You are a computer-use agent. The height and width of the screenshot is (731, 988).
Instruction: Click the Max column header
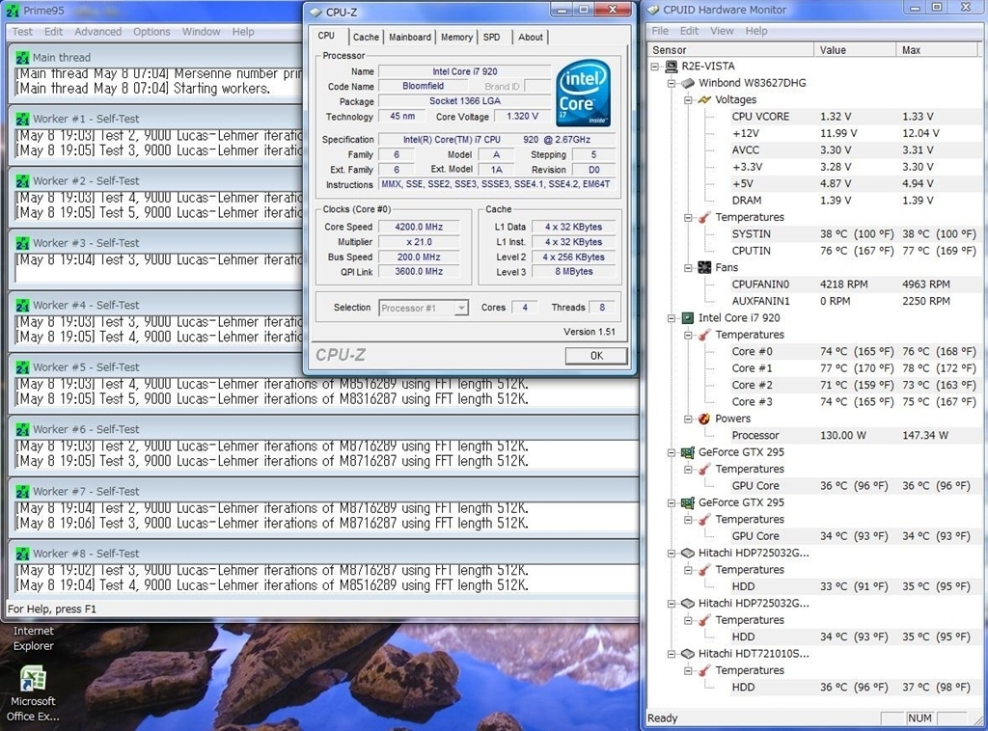(939, 50)
